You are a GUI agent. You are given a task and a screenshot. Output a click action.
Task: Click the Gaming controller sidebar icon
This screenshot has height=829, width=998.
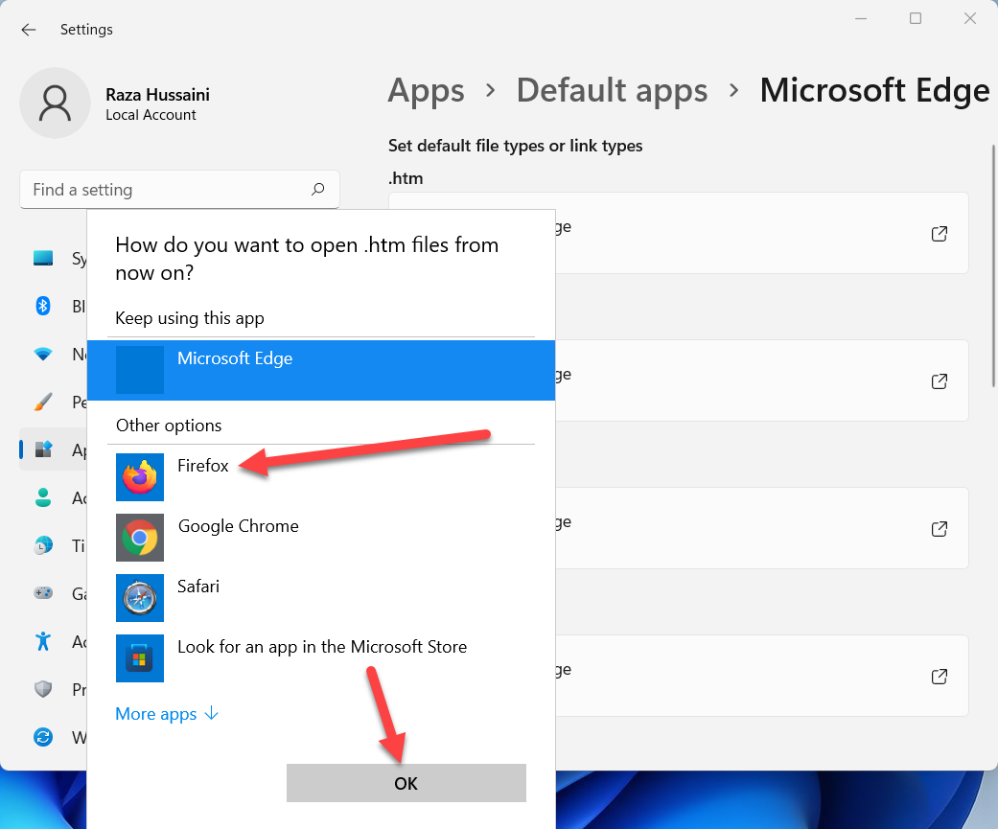43,593
